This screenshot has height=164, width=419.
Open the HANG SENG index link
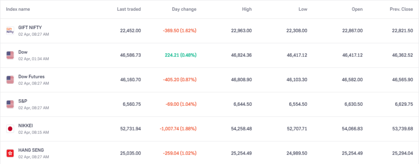click(x=31, y=150)
